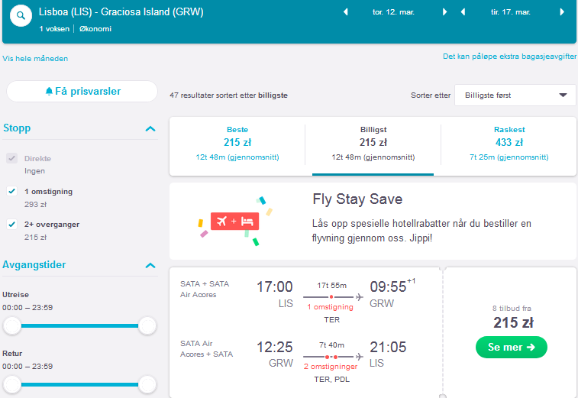Click the 21:05 LIS arrival time
Screen dimensions: 578x398
coord(388,354)
